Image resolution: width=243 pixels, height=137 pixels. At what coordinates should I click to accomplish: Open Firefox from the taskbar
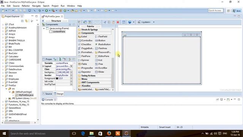pos(109,134)
